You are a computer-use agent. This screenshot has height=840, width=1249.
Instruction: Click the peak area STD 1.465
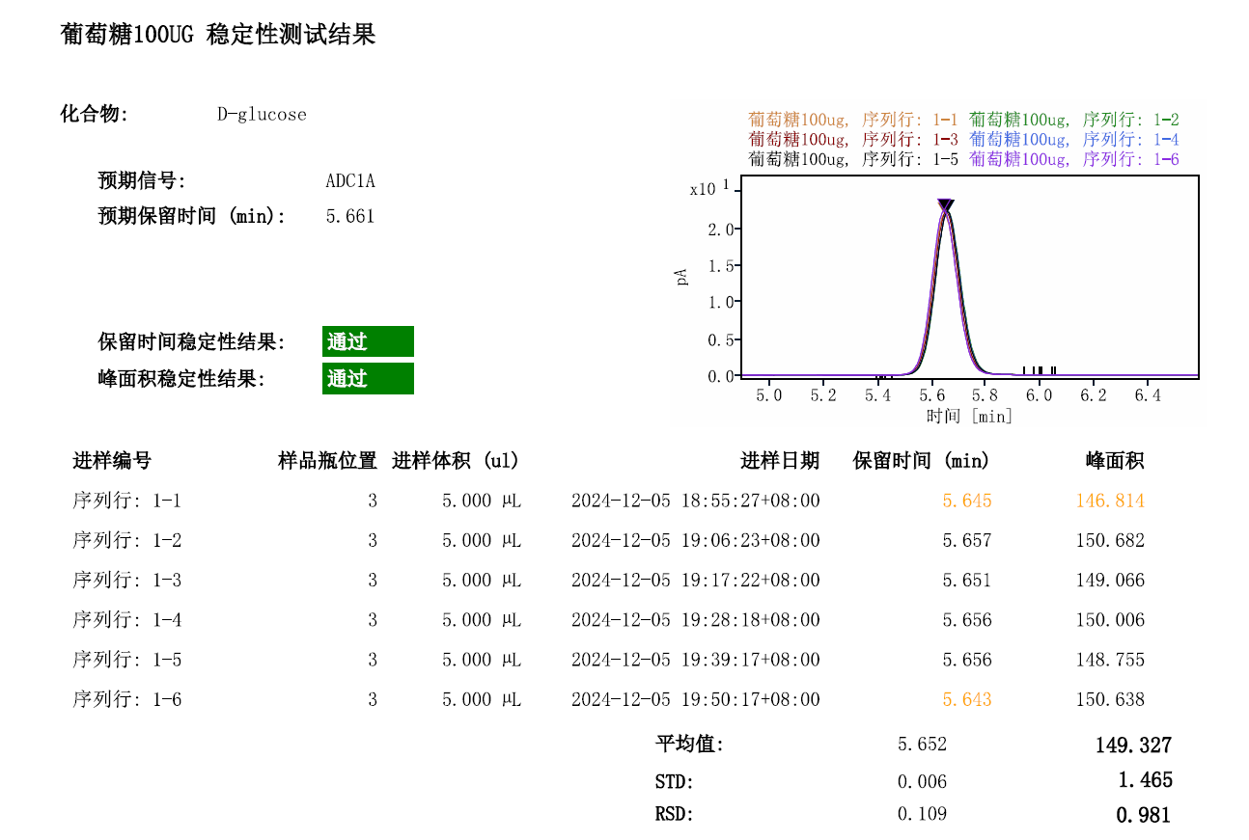point(1145,780)
